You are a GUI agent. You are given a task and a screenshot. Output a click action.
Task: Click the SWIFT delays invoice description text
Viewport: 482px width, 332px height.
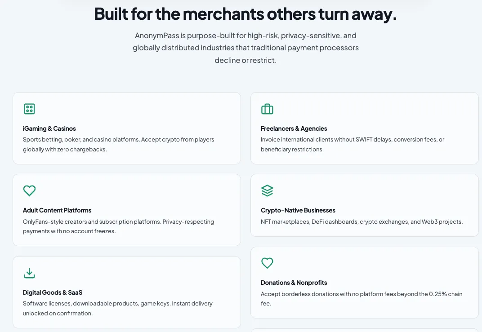pos(353,144)
